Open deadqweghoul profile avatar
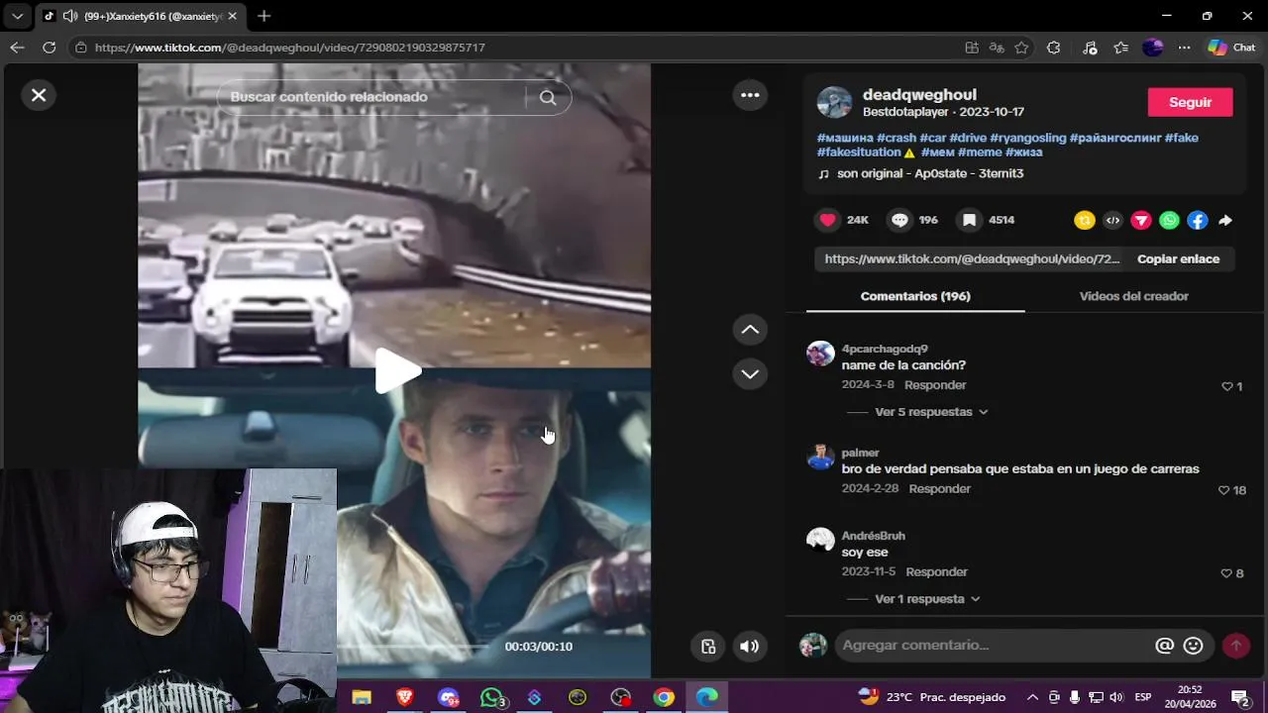1268x713 pixels. coord(834,102)
